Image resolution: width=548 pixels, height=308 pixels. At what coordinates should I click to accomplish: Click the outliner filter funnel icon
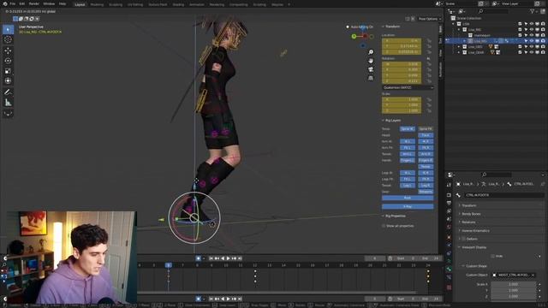pos(533,11)
